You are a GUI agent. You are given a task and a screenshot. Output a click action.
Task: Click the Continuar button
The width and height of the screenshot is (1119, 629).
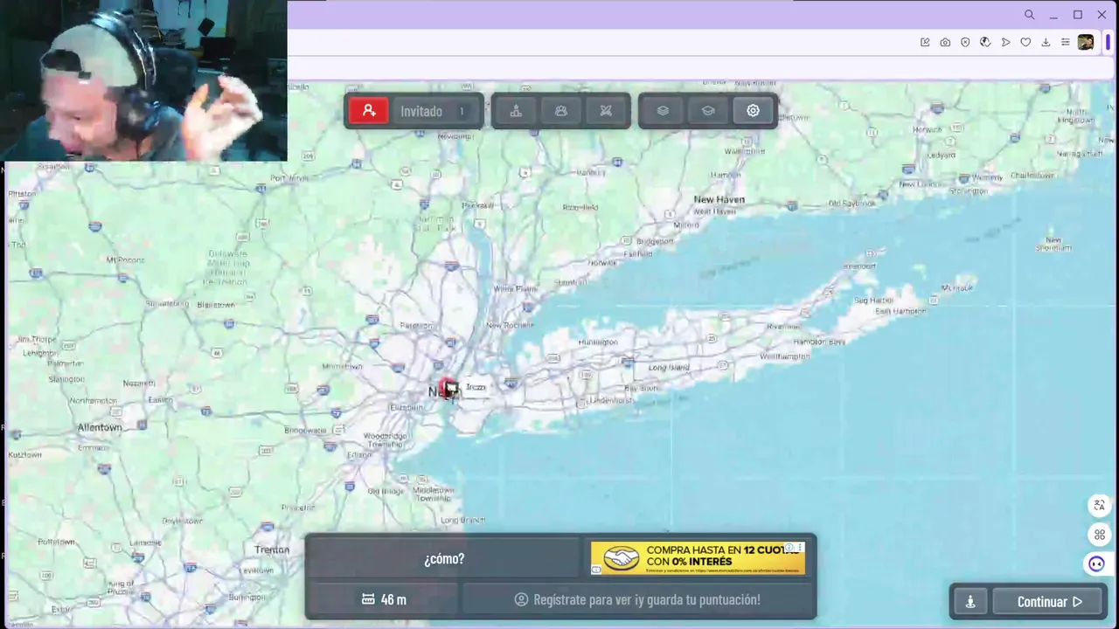pyautogui.click(x=1049, y=602)
